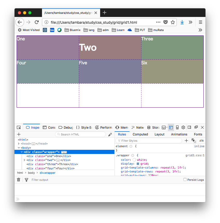Save page to Pocket

[166, 22]
